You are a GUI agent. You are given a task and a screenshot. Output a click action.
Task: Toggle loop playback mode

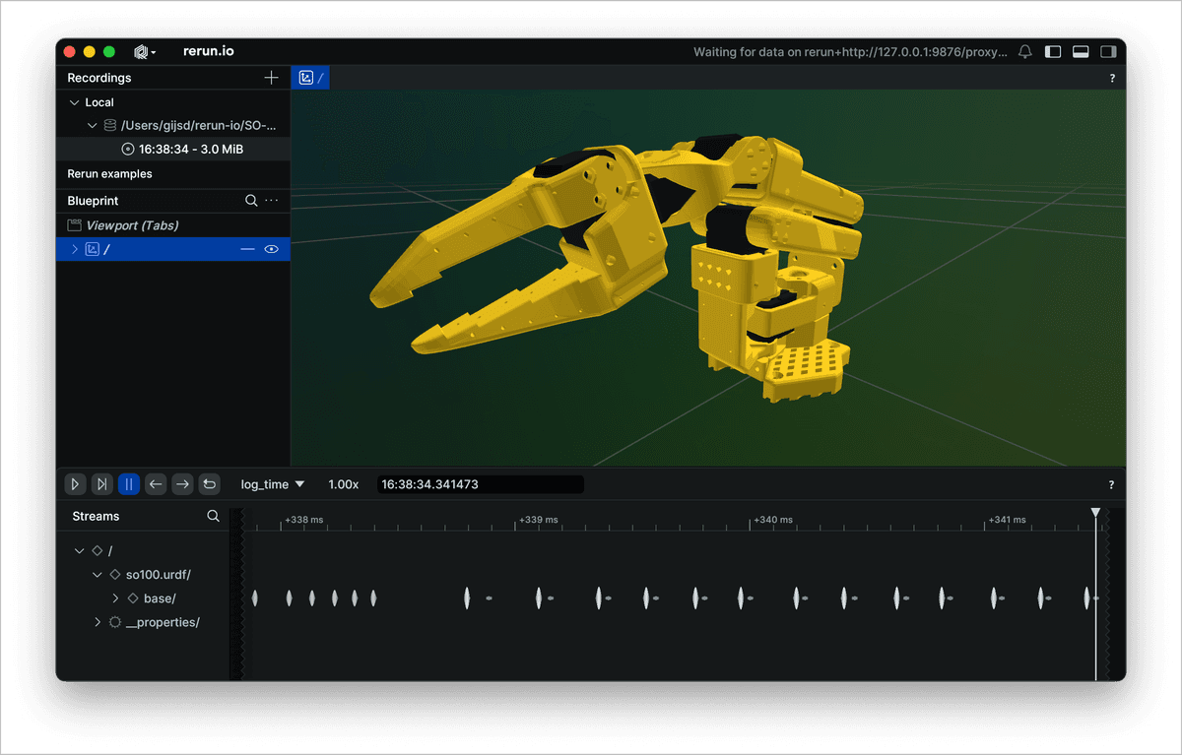(x=209, y=483)
